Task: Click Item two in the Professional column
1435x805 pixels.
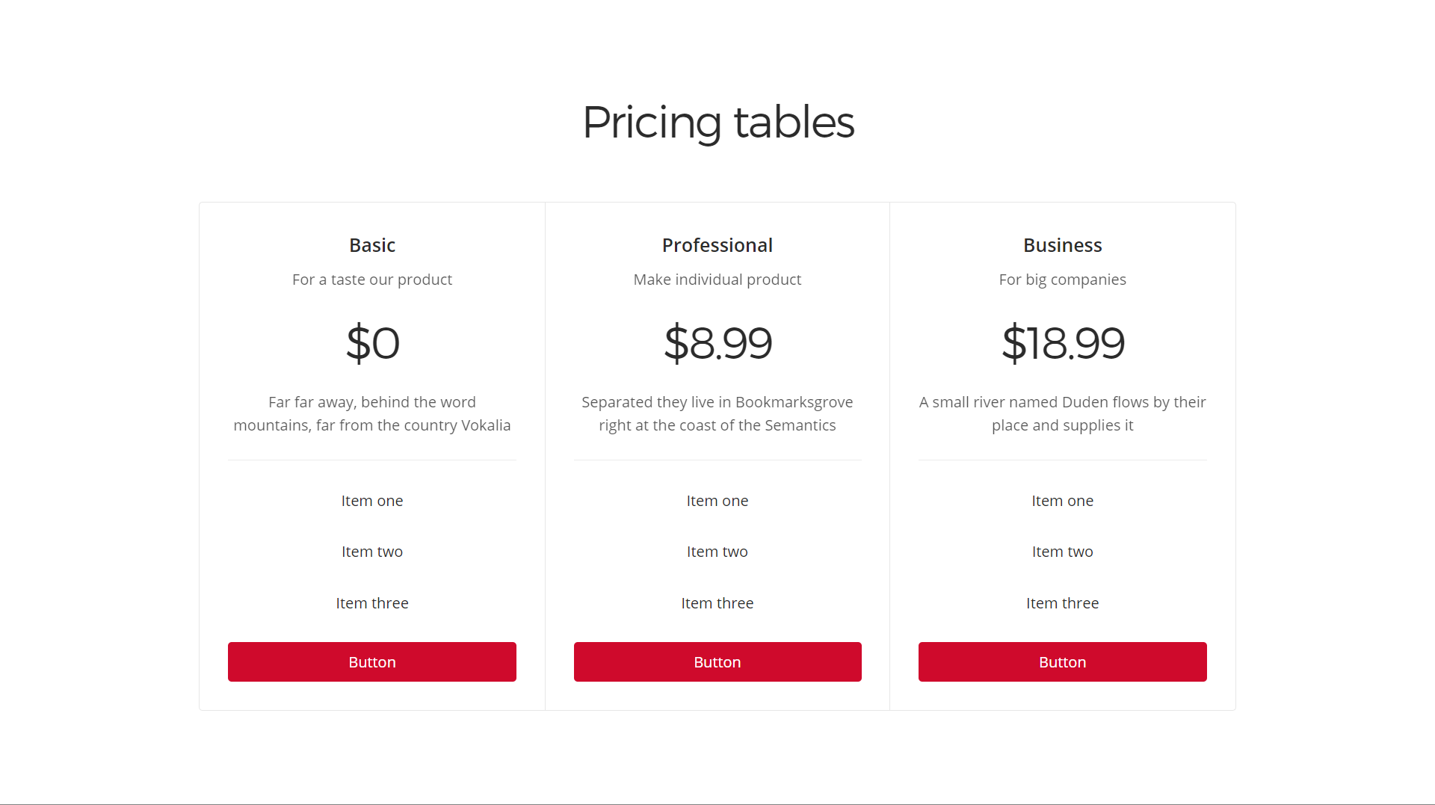Action: [x=717, y=552]
